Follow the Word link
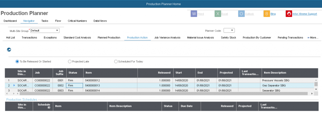 click(201, 14)
